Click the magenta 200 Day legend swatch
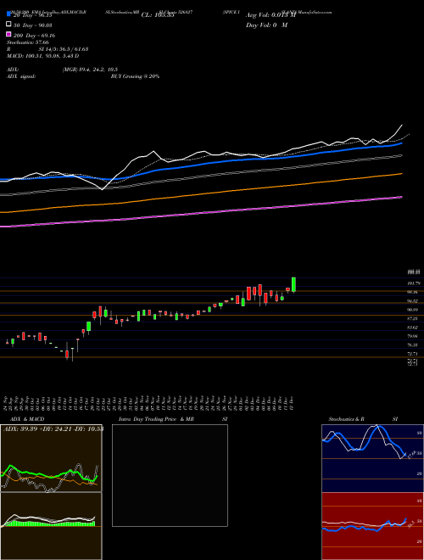This screenshot has width=424, height=560. 9,34
